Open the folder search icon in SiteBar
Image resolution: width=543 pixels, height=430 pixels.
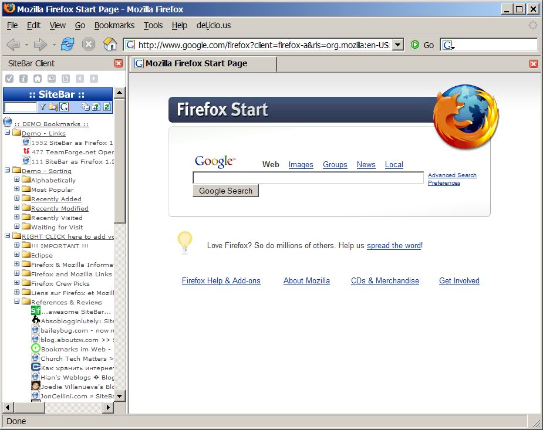(53, 107)
